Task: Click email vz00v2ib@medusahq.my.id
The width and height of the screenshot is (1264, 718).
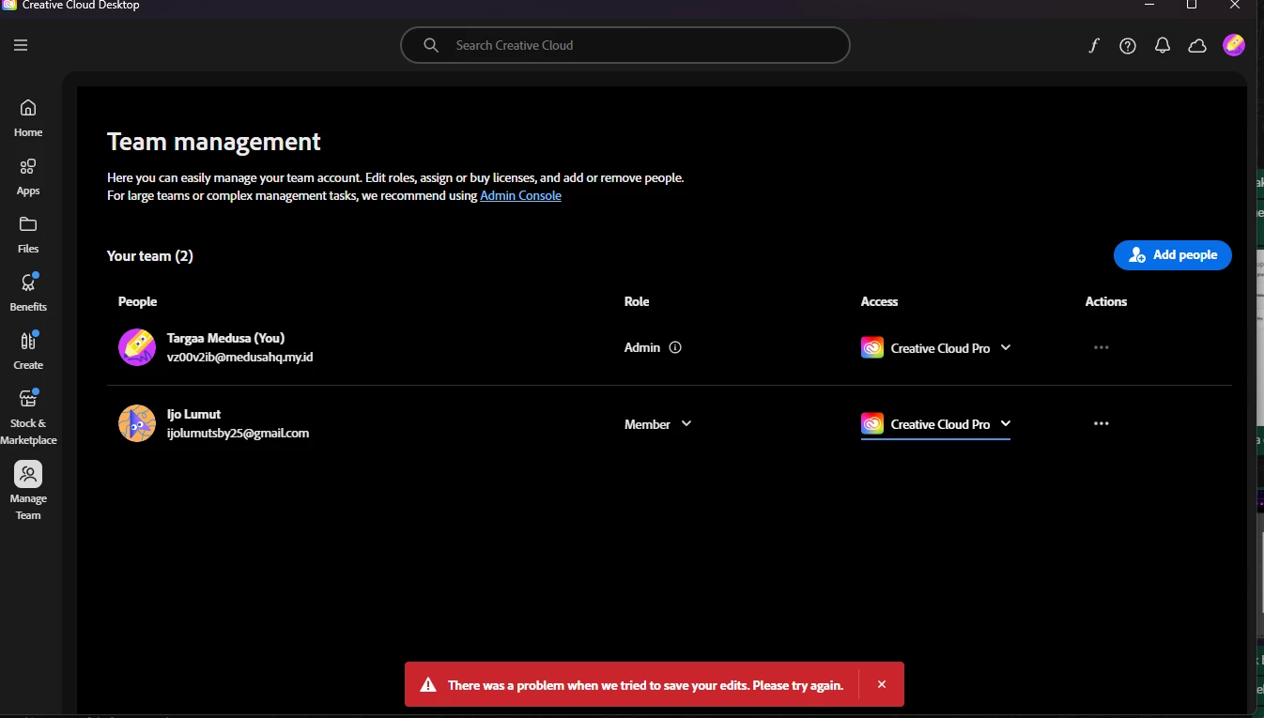Action: tap(240, 357)
